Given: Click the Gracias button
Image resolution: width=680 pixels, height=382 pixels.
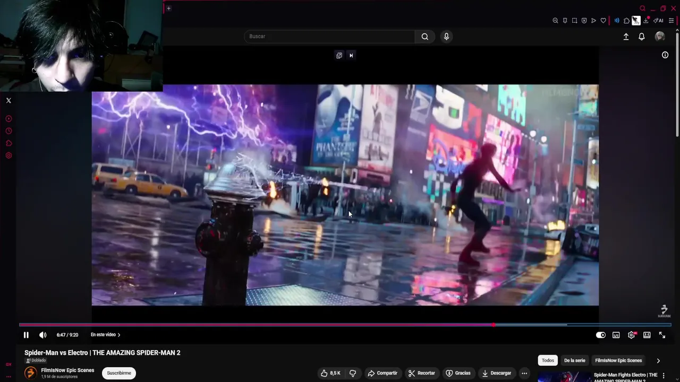Looking at the screenshot, I should [x=458, y=373].
